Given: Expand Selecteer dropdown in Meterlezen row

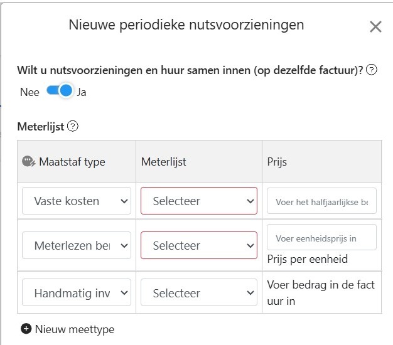Looking at the screenshot, I should 198,245.
